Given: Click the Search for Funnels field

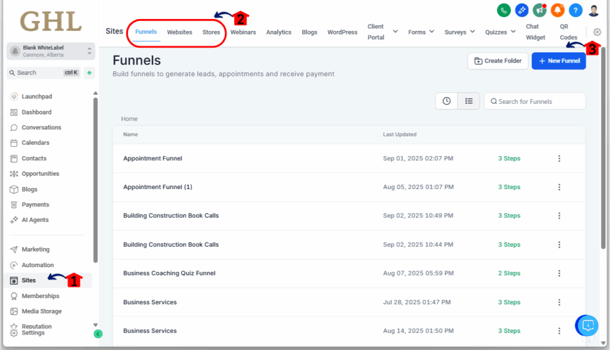Looking at the screenshot, I should tap(535, 101).
